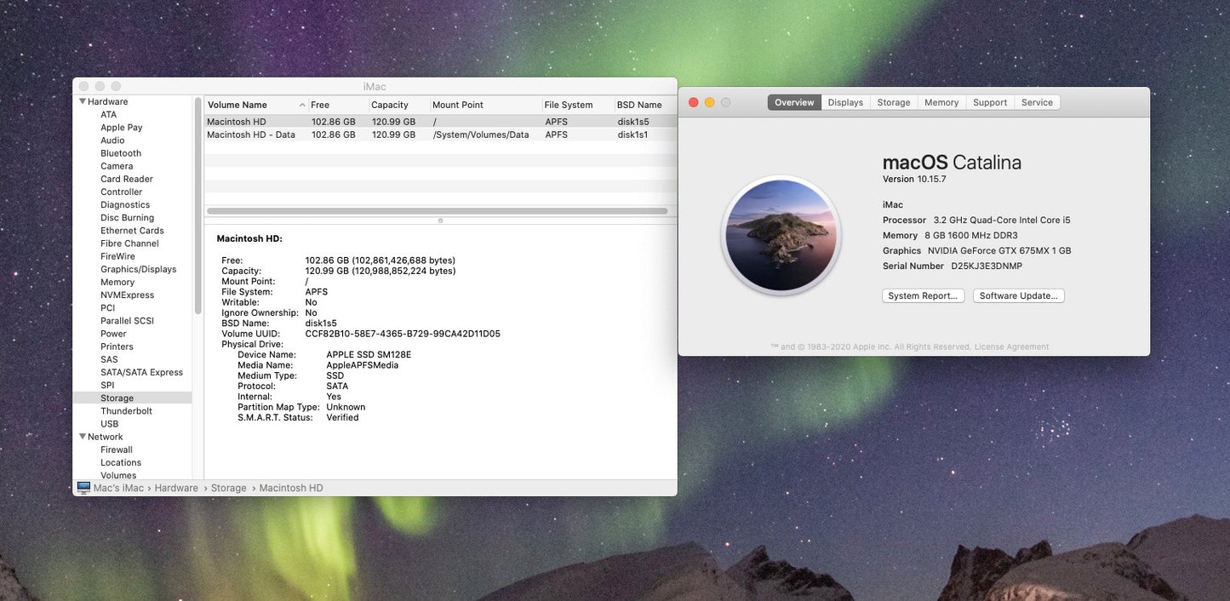Open the License Agreement link
Screen dimensions: 1230x601
click(1013, 345)
